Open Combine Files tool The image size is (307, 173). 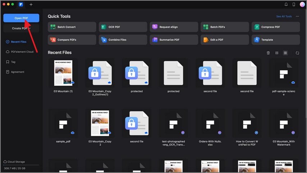[x=123, y=40]
